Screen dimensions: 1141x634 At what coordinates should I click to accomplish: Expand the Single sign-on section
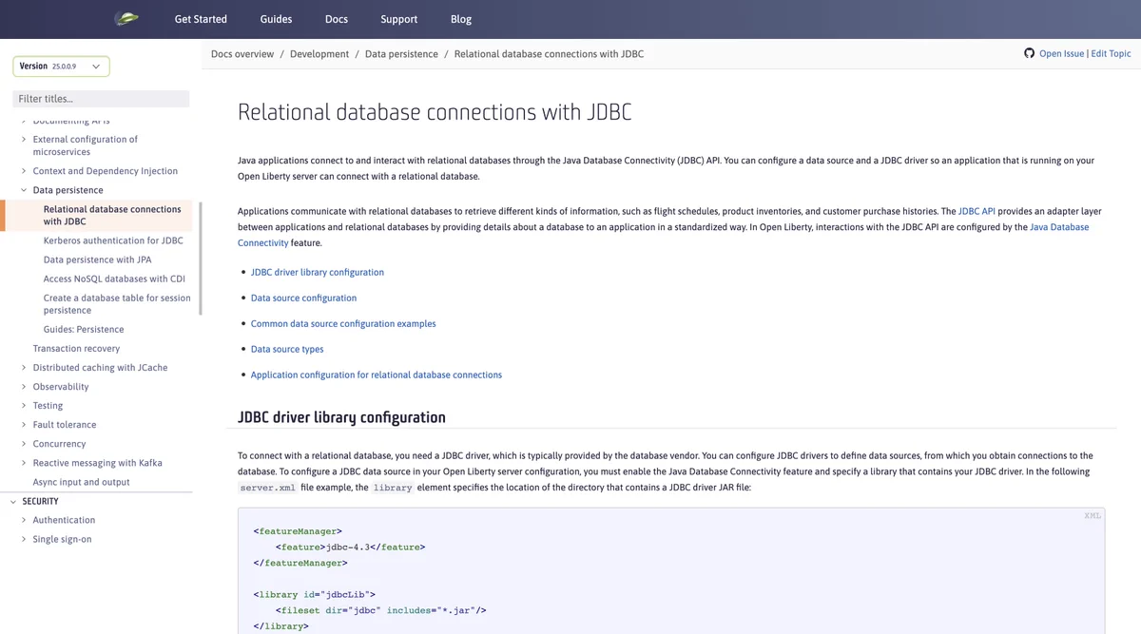(x=23, y=539)
